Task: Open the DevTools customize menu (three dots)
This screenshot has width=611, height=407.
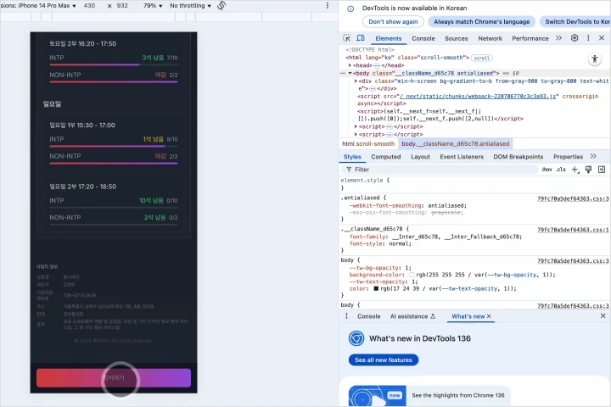Action: click(x=588, y=38)
